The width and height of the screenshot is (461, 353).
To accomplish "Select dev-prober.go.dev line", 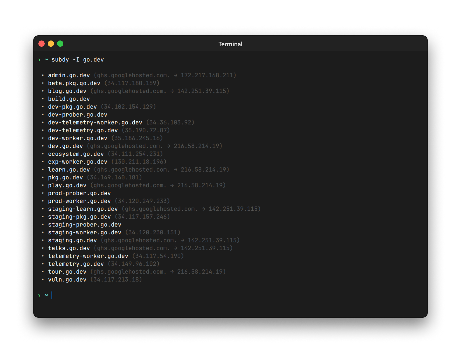I will [78, 114].
